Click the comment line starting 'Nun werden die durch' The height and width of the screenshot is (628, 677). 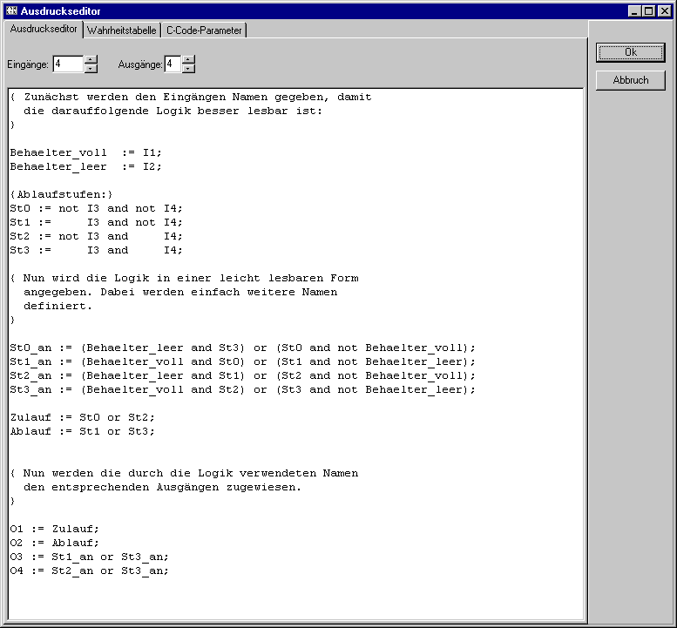tap(185, 473)
